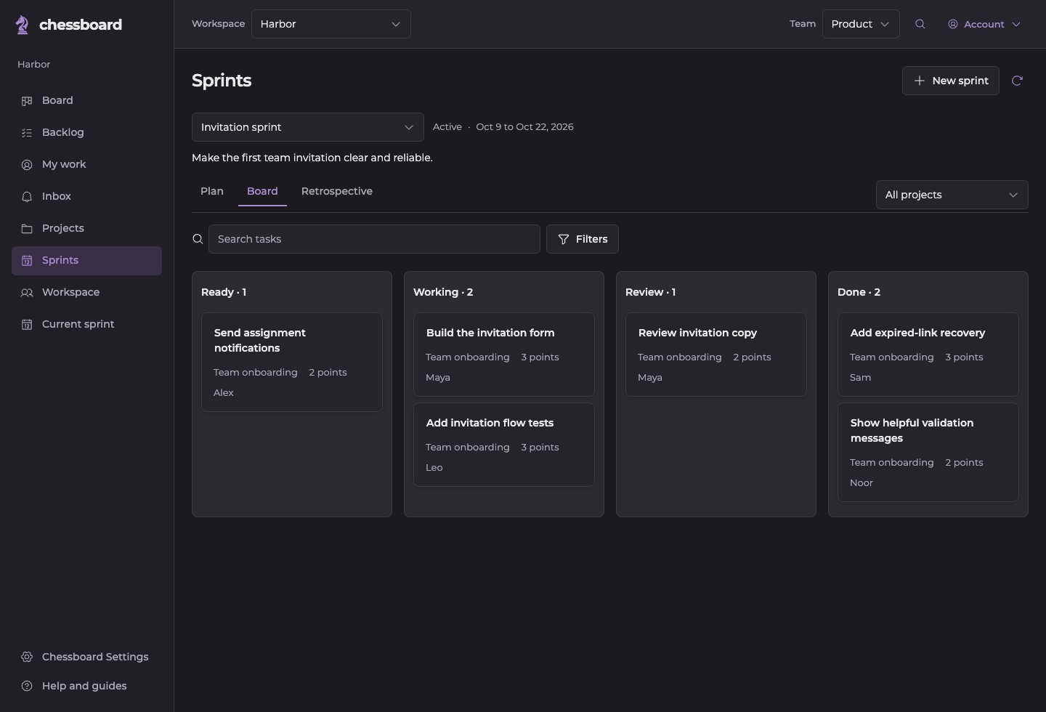Viewport: 1046px width, 712px height.
Task: Click the Search tasks input field
Action: tap(374, 239)
